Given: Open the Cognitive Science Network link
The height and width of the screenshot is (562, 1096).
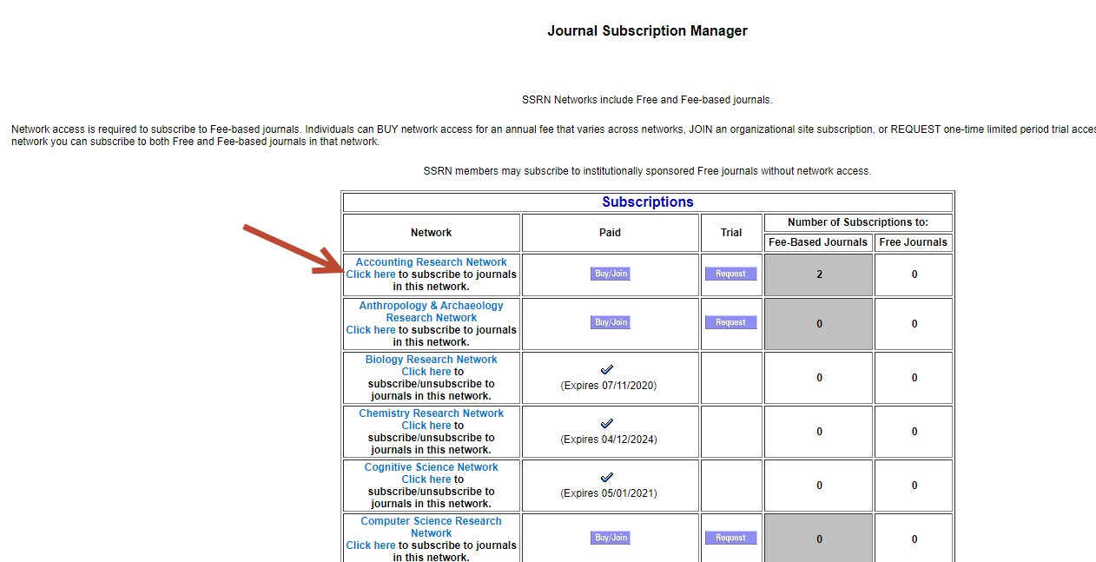Looking at the screenshot, I should click(431, 467).
